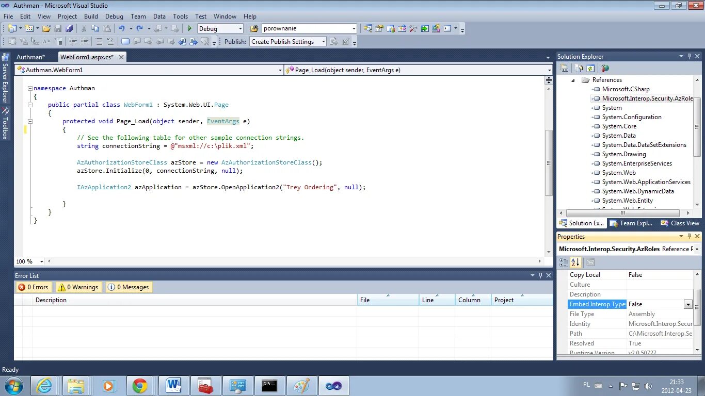The width and height of the screenshot is (705, 396).
Task: Toggle the 0 Warnings filter
Action: coord(78,287)
